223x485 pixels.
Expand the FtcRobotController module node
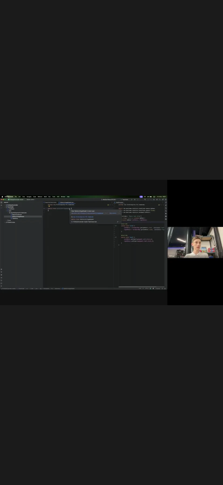point(5,205)
